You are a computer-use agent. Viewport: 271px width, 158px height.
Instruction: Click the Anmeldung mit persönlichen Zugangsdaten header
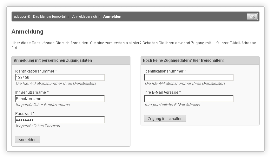[53, 60]
